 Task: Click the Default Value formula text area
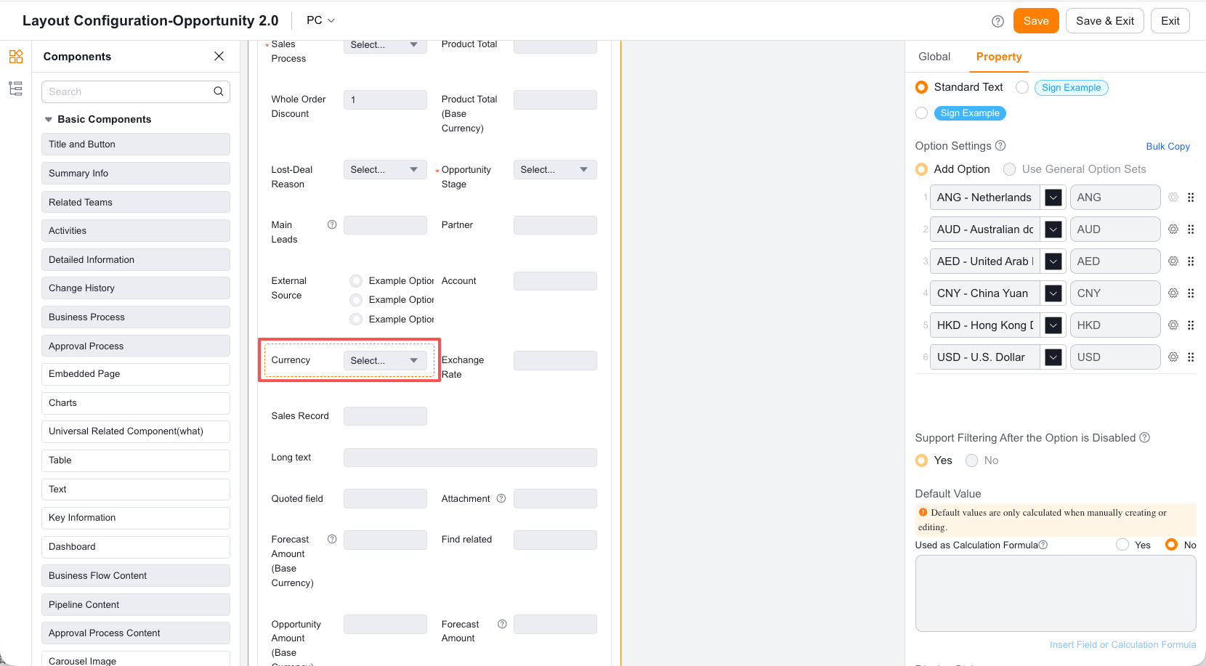coord(1056,593)
